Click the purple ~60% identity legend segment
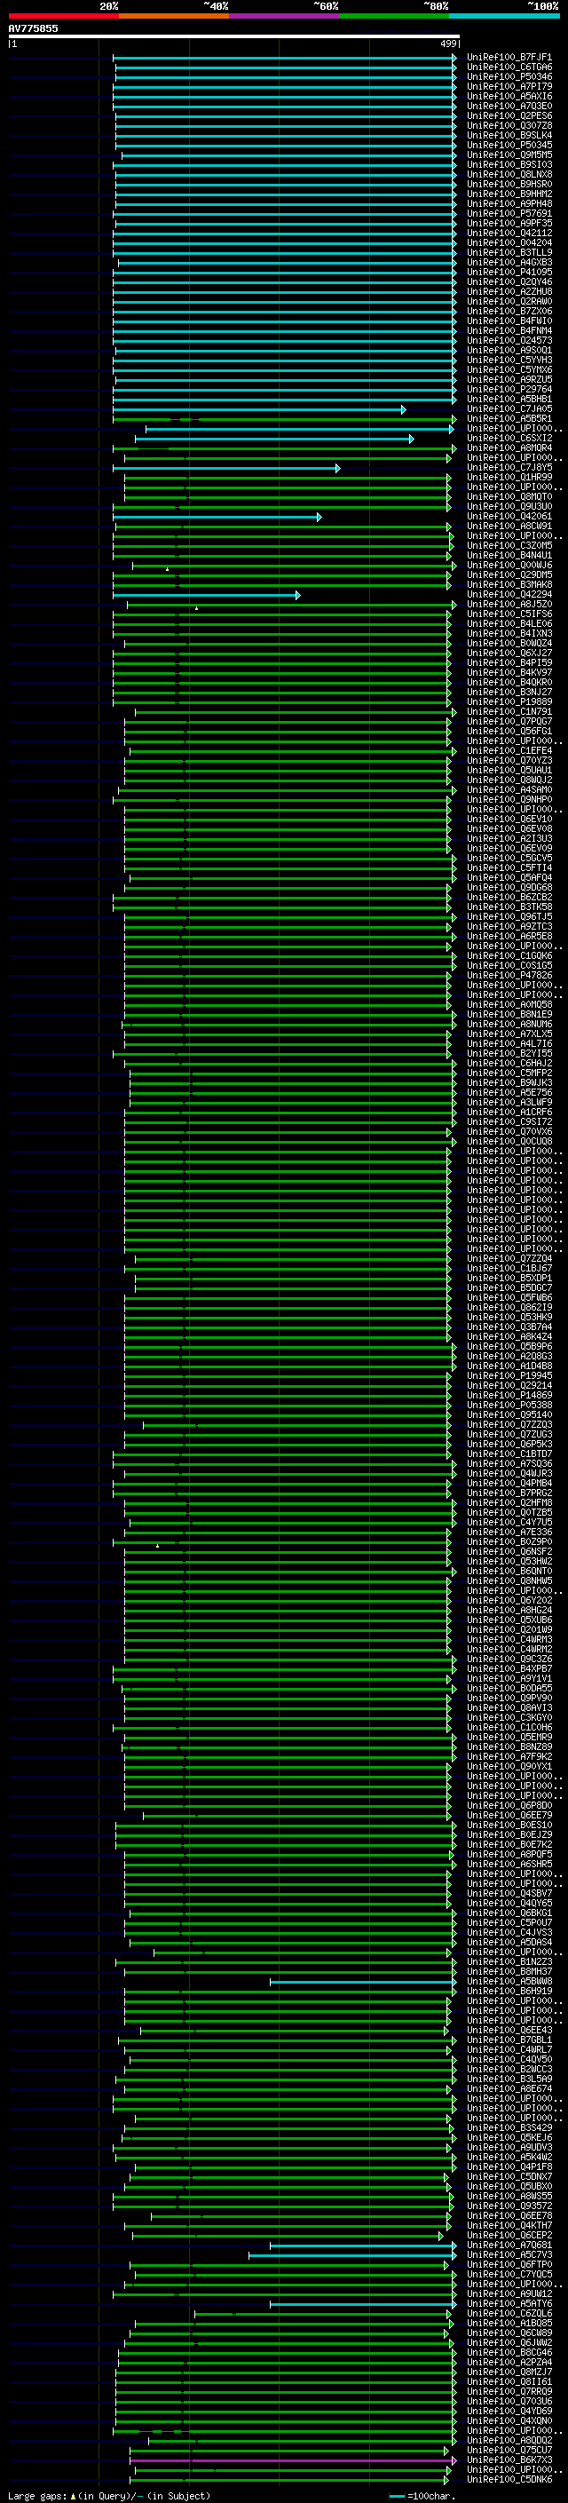This screenshot has height=2503, width=568. 285,16
